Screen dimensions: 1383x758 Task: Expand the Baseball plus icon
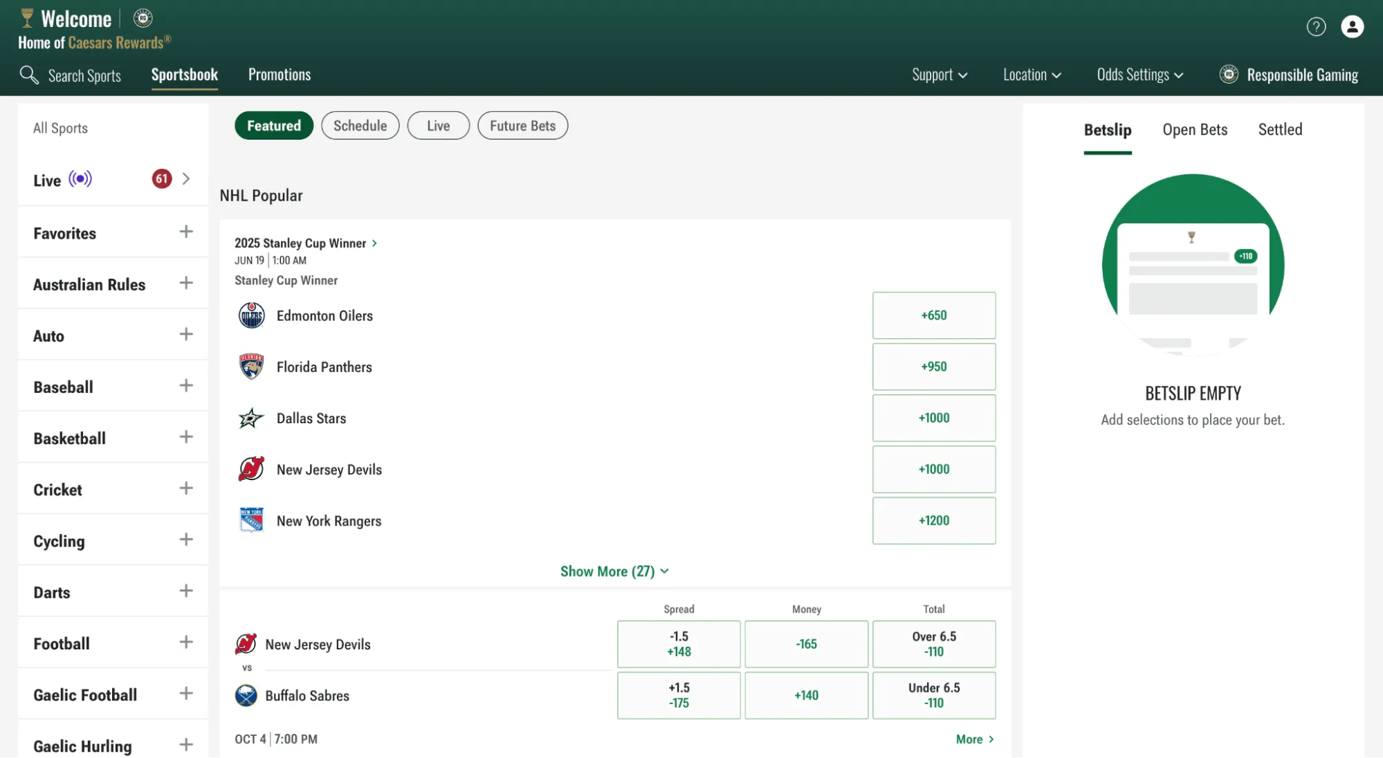186,385
